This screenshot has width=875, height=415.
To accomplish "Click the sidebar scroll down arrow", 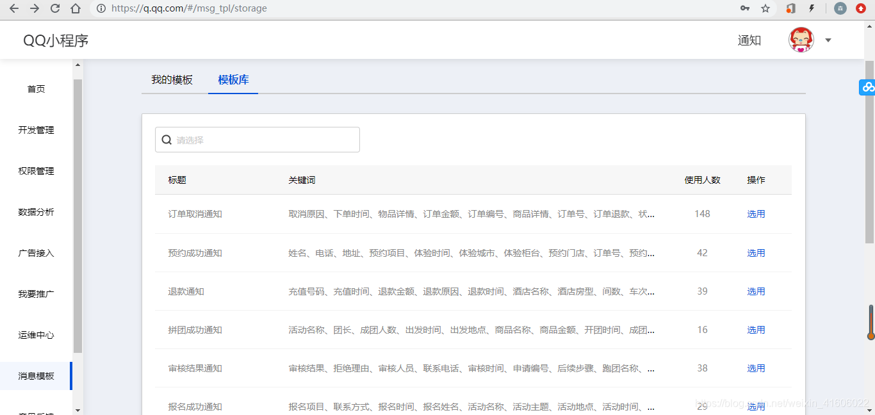I will [78, 410].
